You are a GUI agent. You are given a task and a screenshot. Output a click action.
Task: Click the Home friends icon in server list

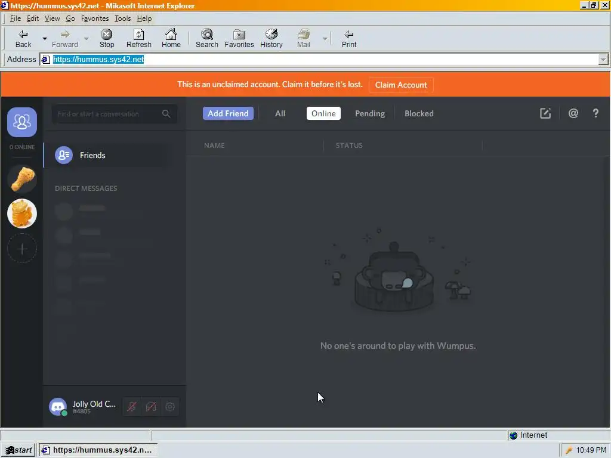[22, 122]
